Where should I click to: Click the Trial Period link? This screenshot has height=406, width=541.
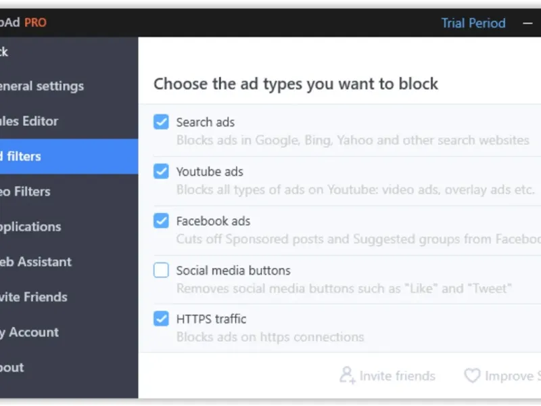(473, 23)
